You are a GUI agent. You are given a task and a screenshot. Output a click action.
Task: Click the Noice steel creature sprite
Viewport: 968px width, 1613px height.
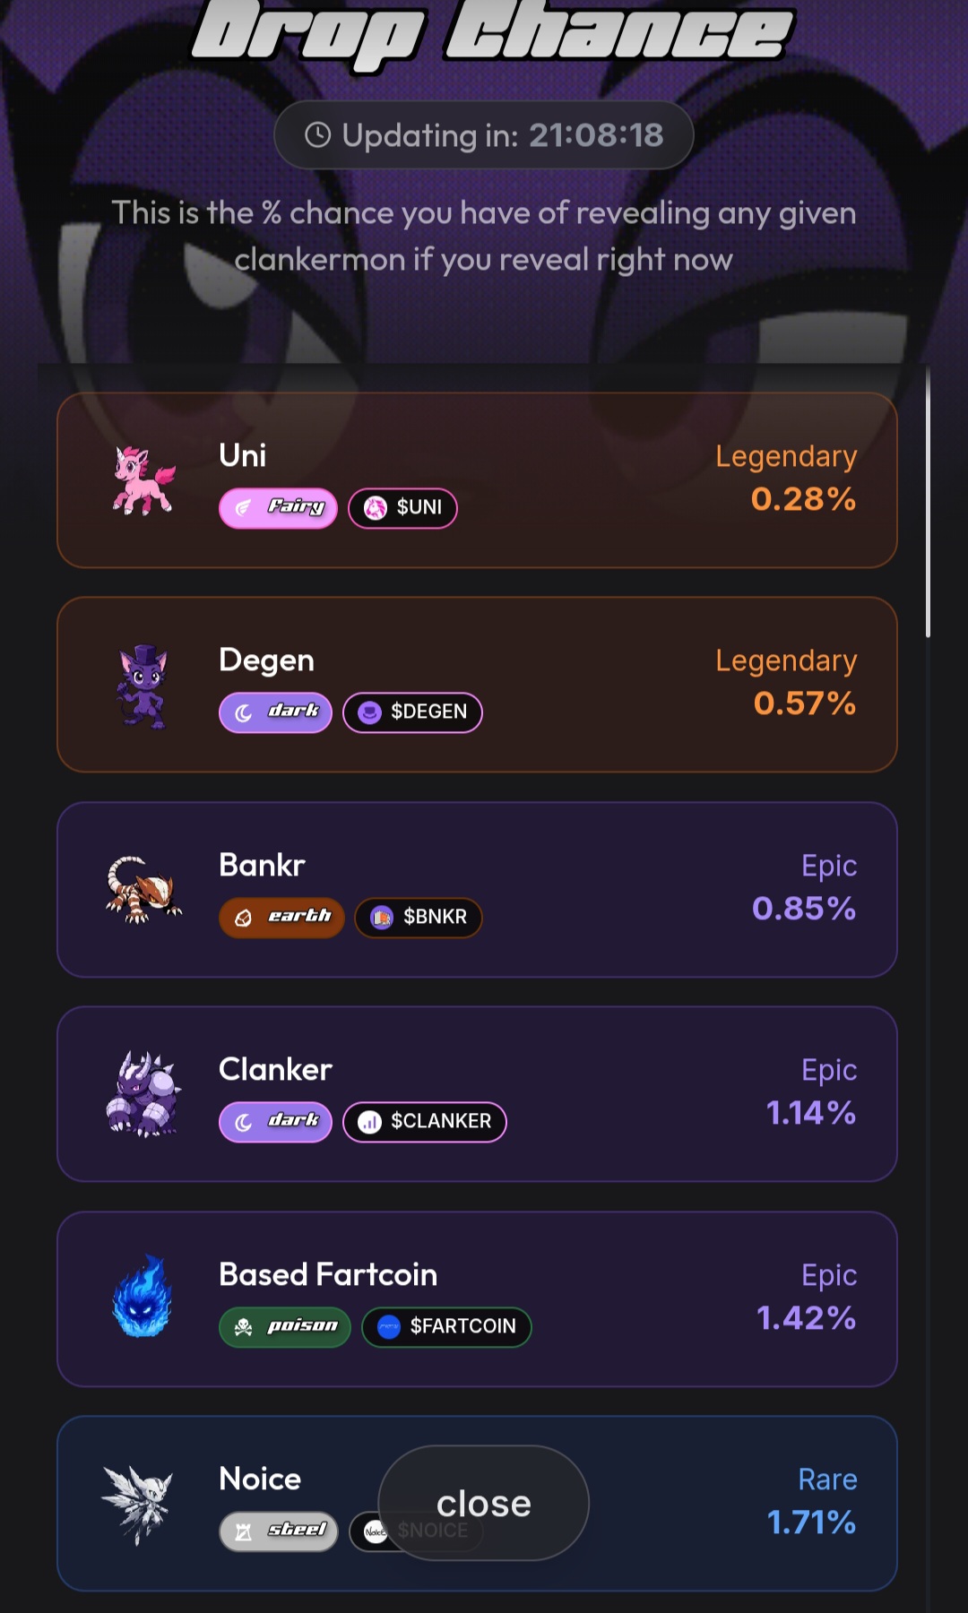click(x=138, y=1505)
